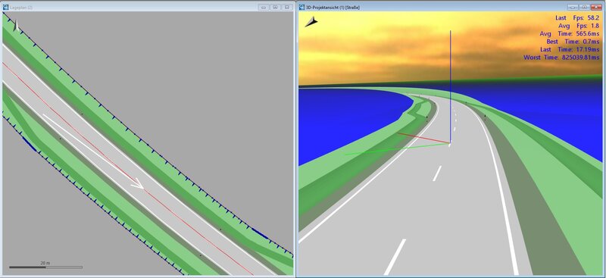Select the green axis line in 3D view

click(397, 149)
